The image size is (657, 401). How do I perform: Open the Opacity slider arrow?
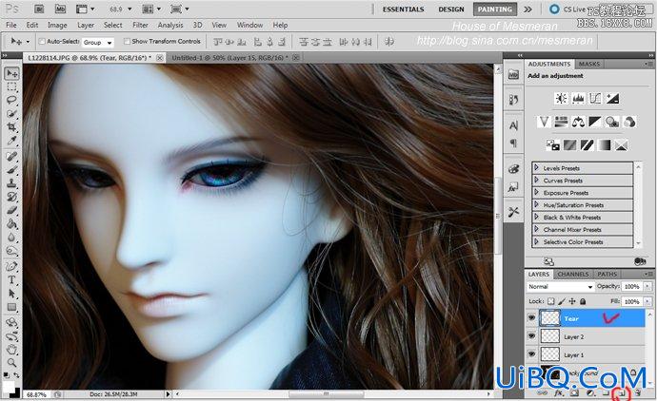tap(647, 286)
